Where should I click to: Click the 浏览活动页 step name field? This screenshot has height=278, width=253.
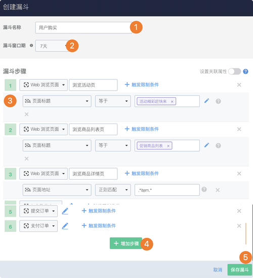coord(93,85)
